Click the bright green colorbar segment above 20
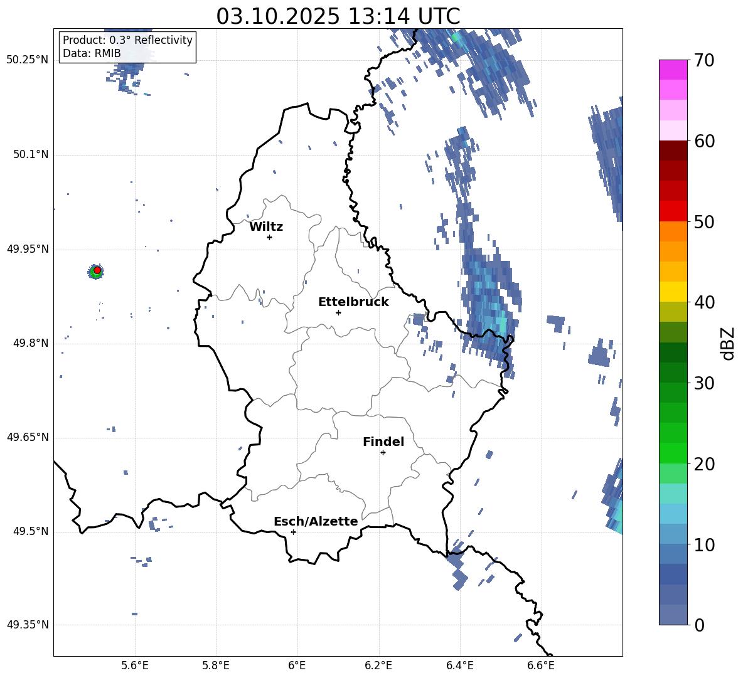The image size is (743, 678). pos(673,453)
